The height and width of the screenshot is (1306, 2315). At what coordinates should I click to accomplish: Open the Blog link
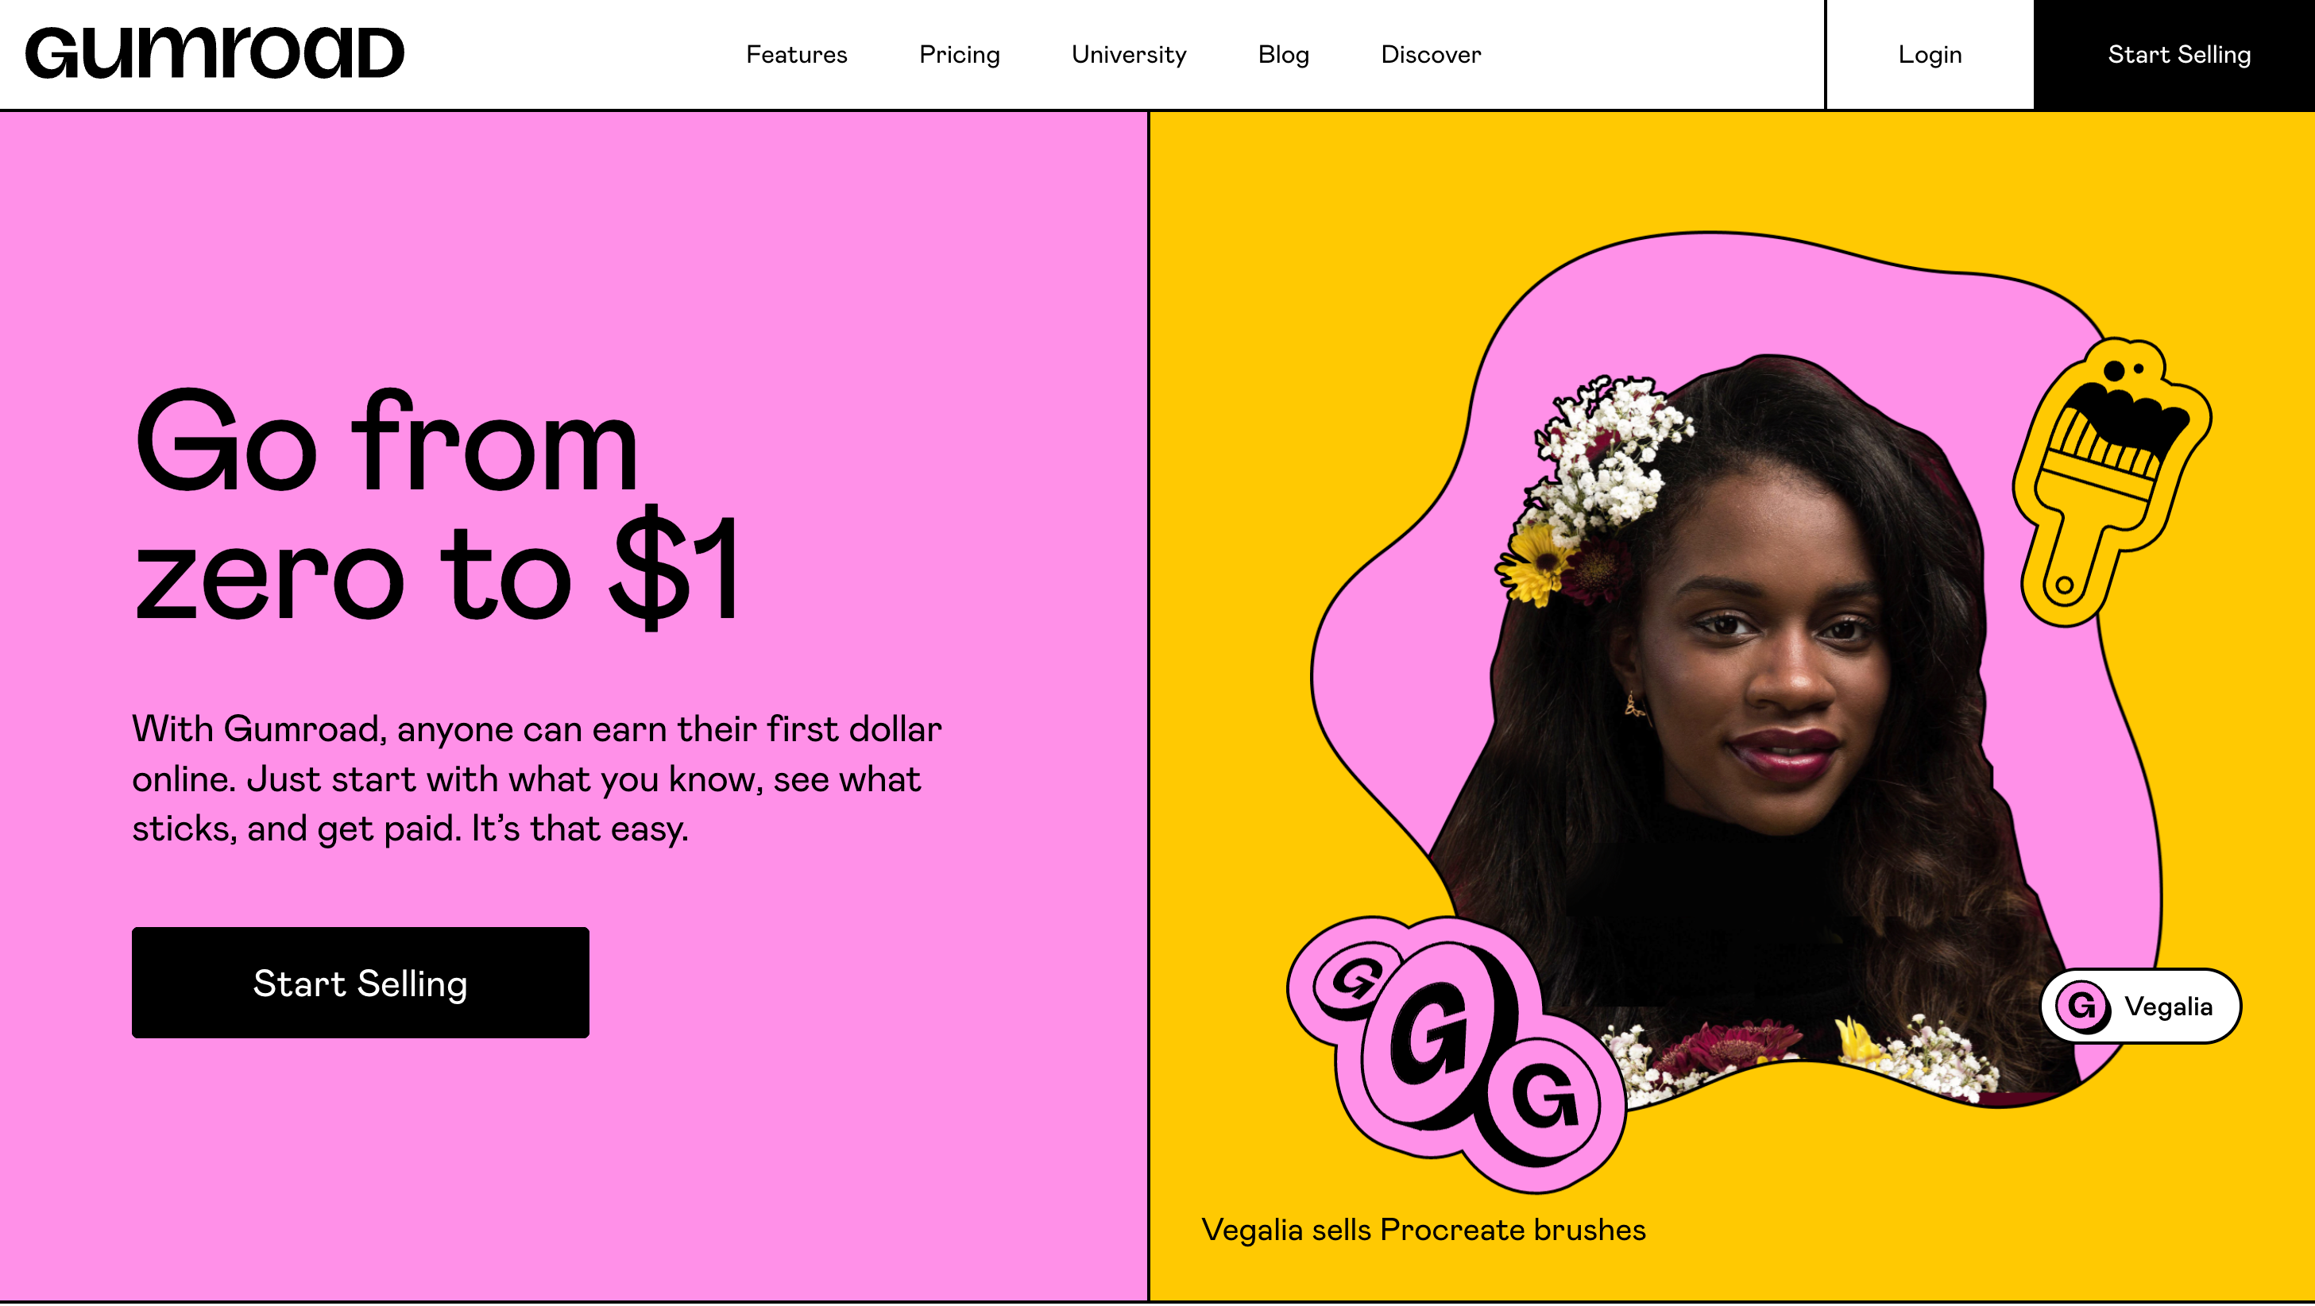click(1283, 55)
